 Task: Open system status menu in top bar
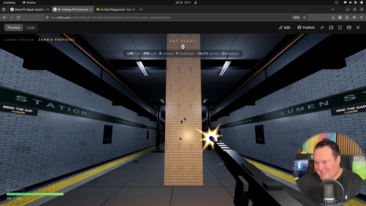click(x=350, y=2)
